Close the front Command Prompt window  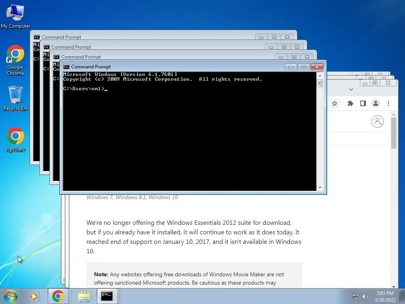(x=317, y=67)
